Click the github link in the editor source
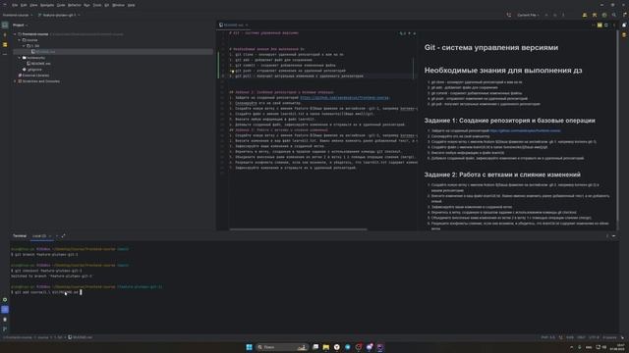629x353 pixels. point(345,98)
